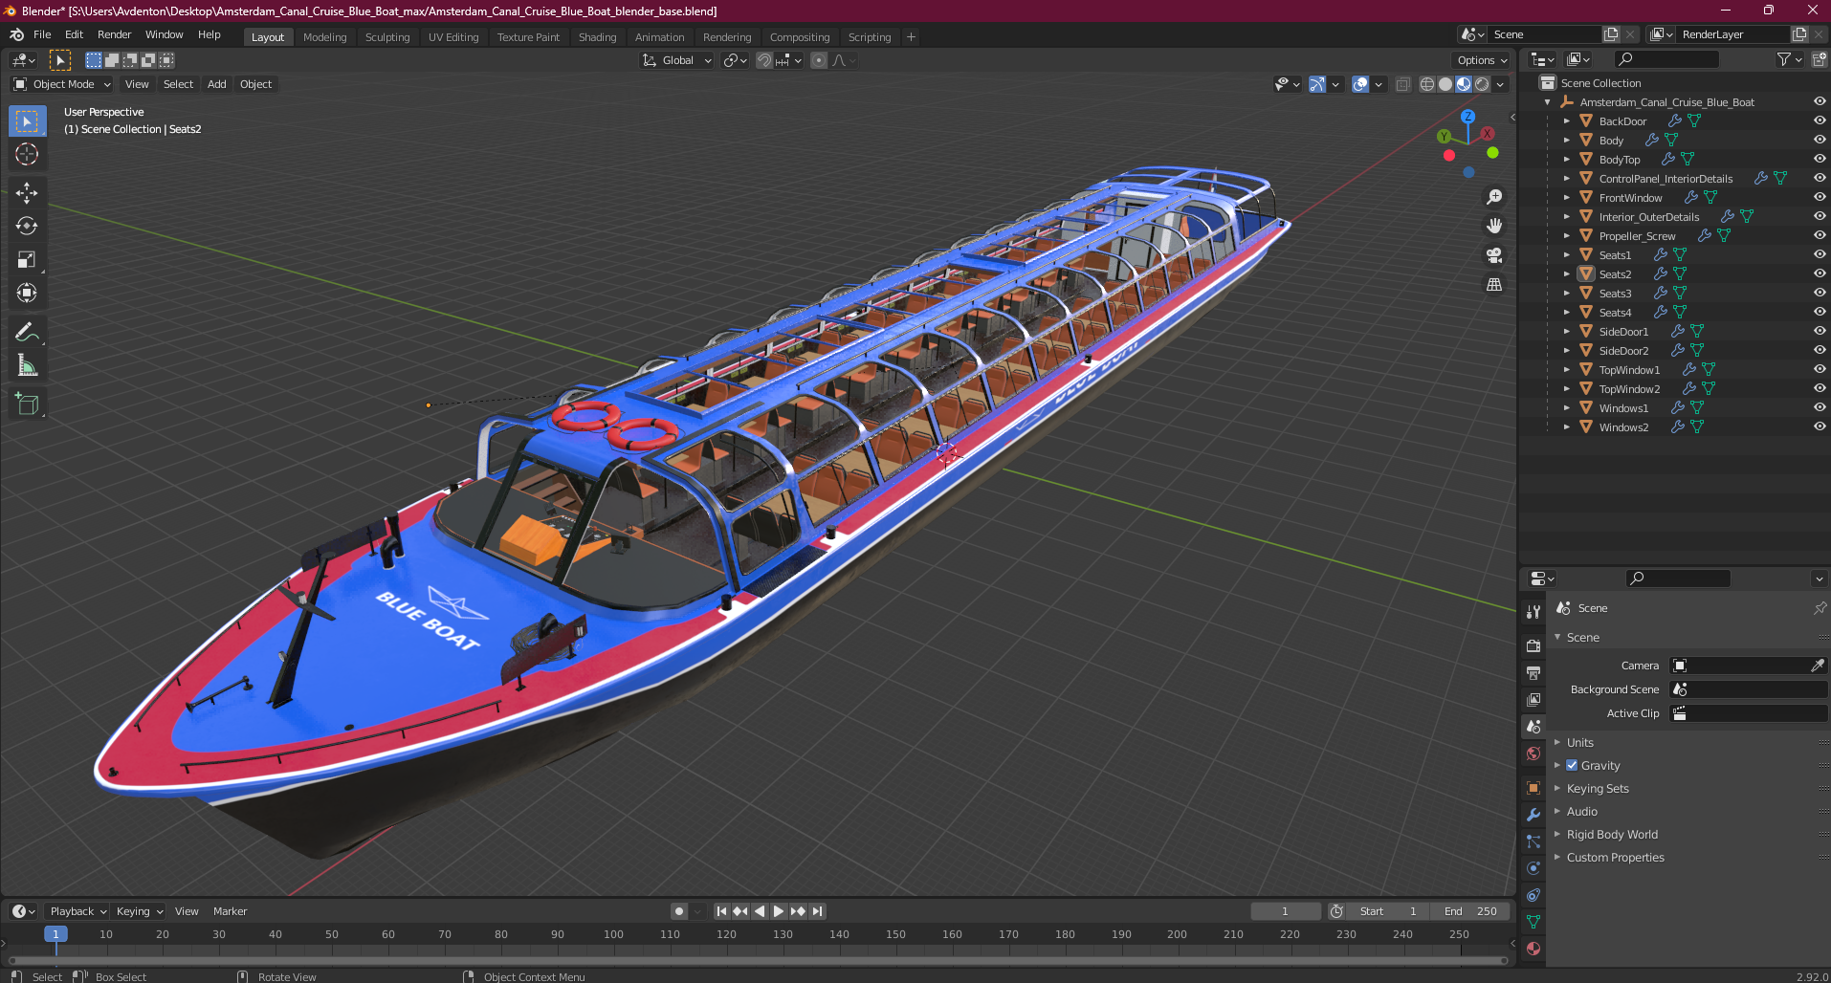
Task: Activate the Transform tool
Action: point(27,293)
